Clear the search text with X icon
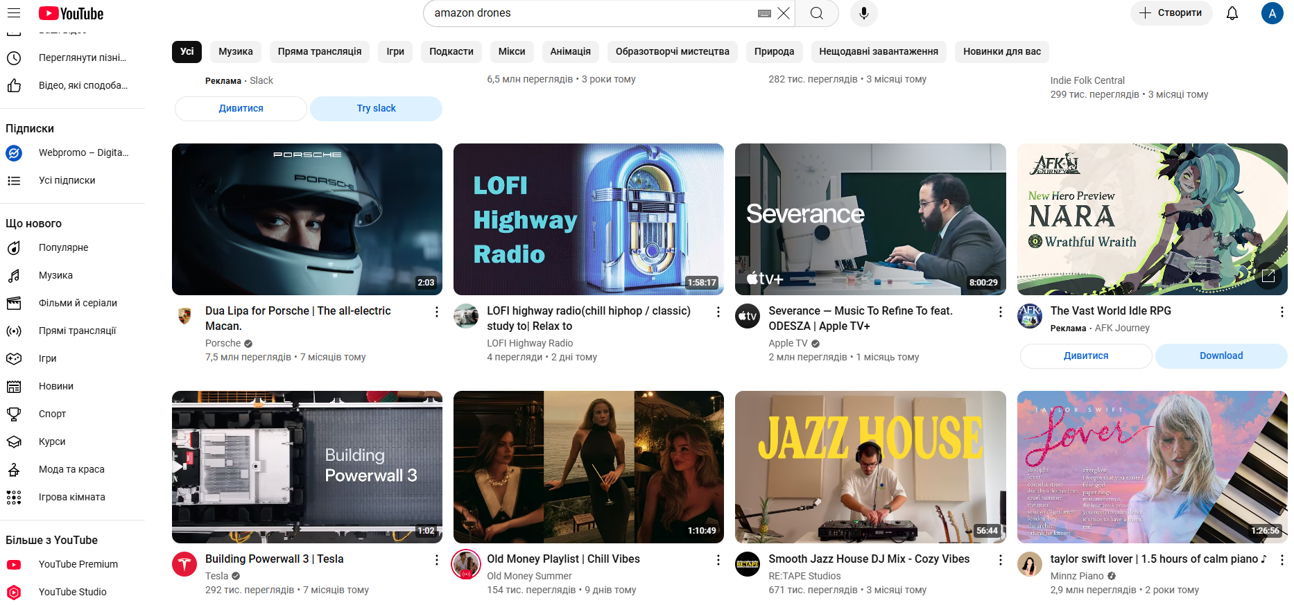 click(x=784, y=13)
